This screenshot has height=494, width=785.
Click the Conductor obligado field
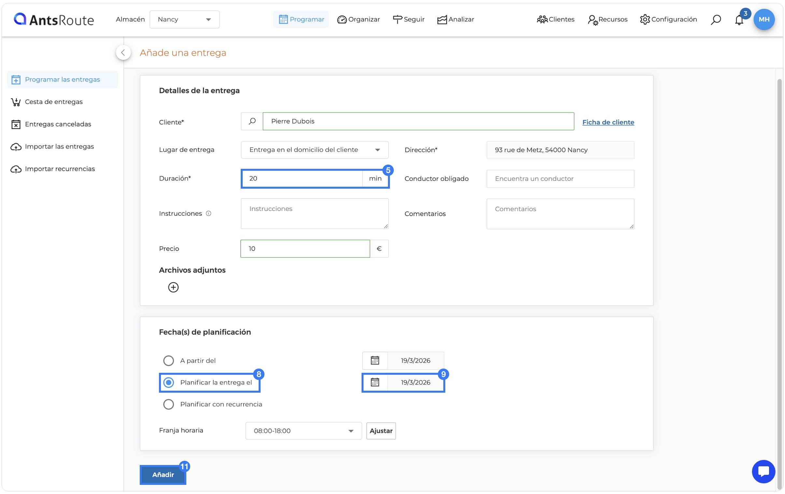(560, 179)
